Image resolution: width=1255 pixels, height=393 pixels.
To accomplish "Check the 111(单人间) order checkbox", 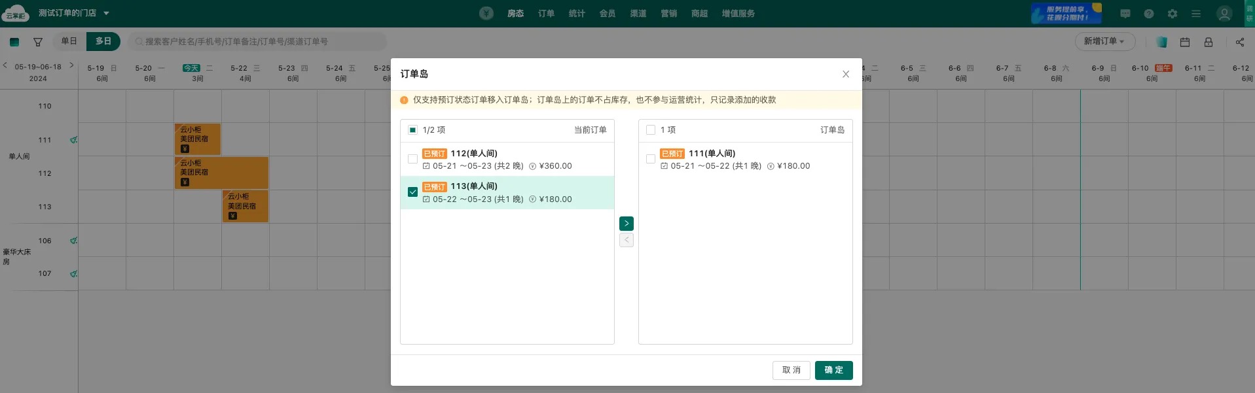I will pyautogui.click(x=651, y=159).
